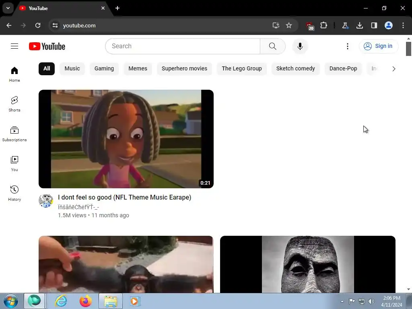Select the Memes filter chip
Image resolution: width=412 pixels, height=309 pixels.
click(138, 68)
